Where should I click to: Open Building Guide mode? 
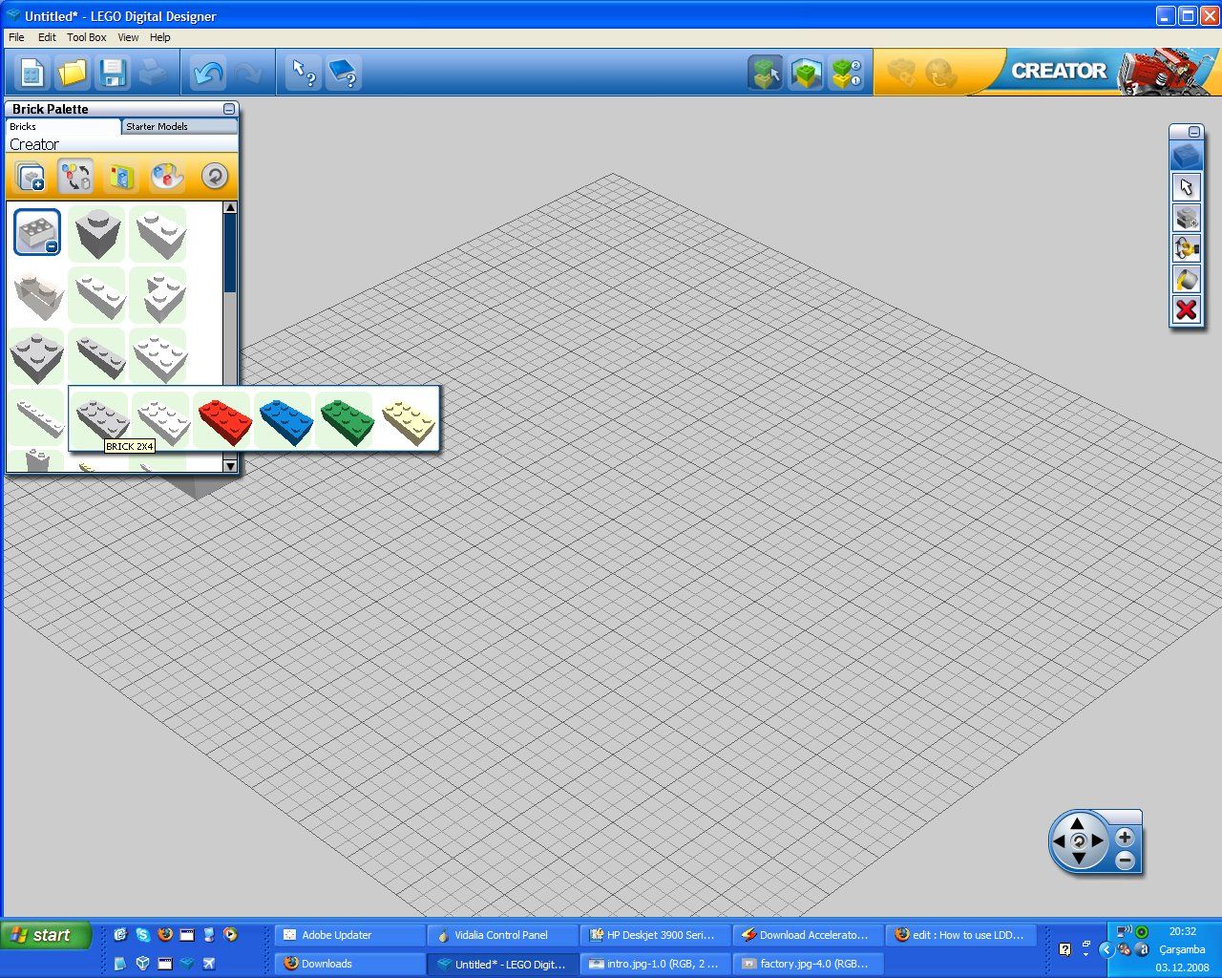click(x=847, y=72)
